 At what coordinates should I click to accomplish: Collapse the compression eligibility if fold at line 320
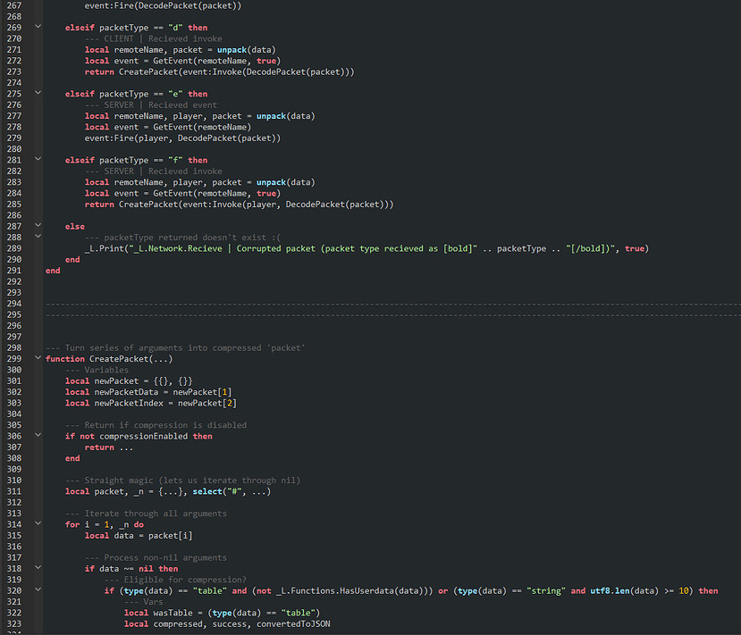[38, 589]
